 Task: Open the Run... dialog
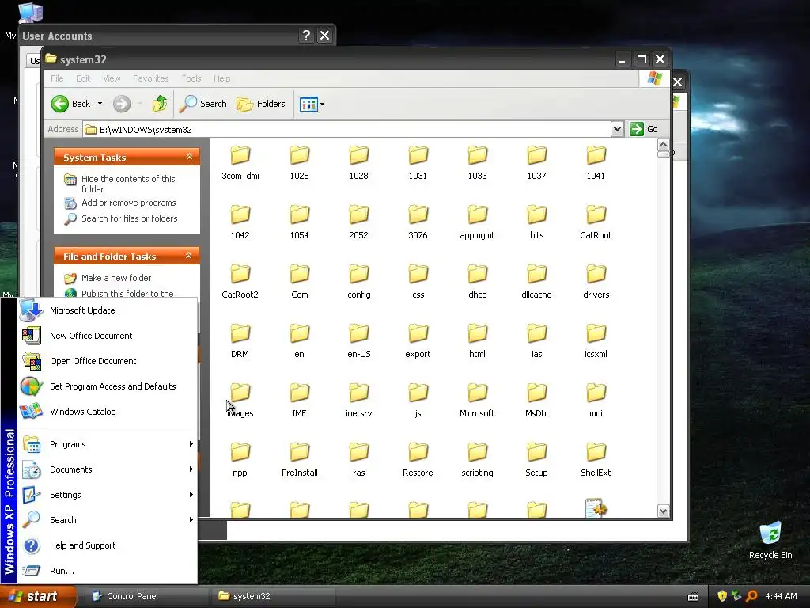point(108,571)
